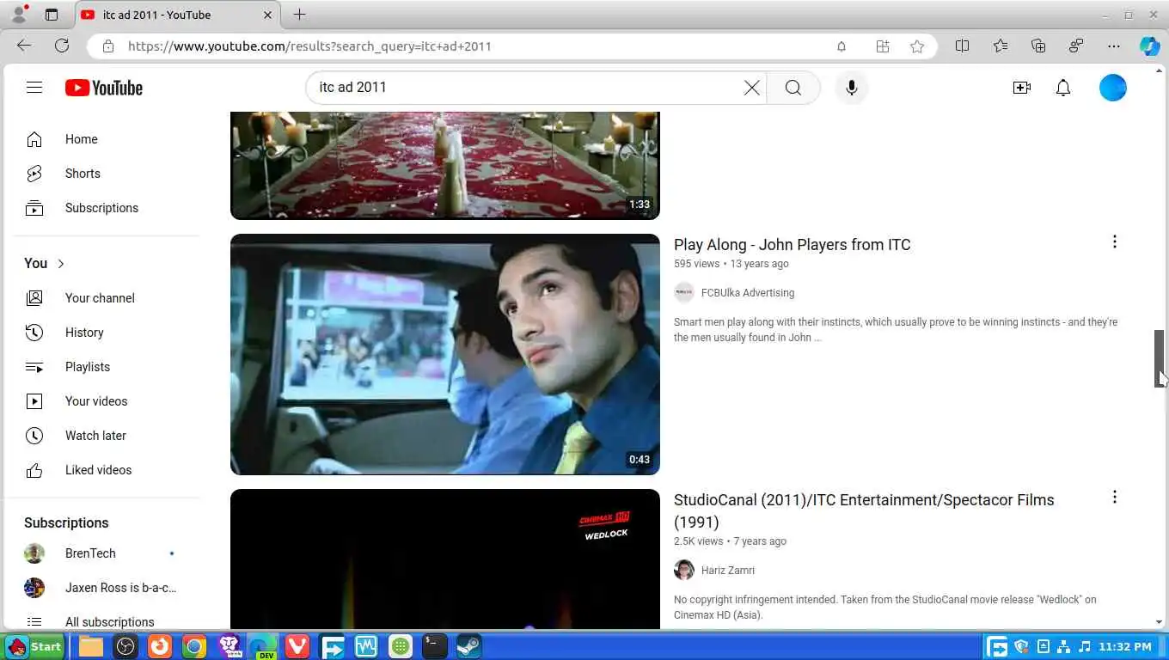Open Your videos in the sidebar
The width and height of the screenshot is (1169, 660).
107,401
